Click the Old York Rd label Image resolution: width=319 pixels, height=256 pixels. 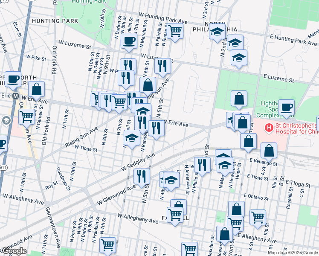54,60
